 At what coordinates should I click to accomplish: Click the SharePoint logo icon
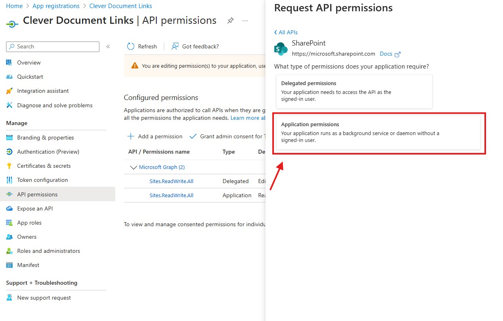281,49
